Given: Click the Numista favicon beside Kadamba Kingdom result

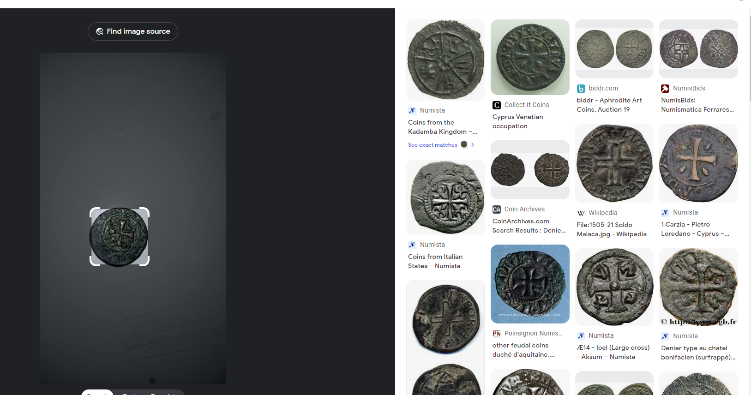Looking at the screenshot, I should 412,110.
